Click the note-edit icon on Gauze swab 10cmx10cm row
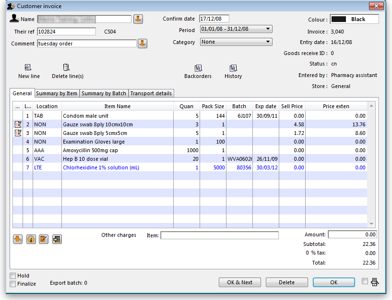The image size is (392, 300). point(18,124)
